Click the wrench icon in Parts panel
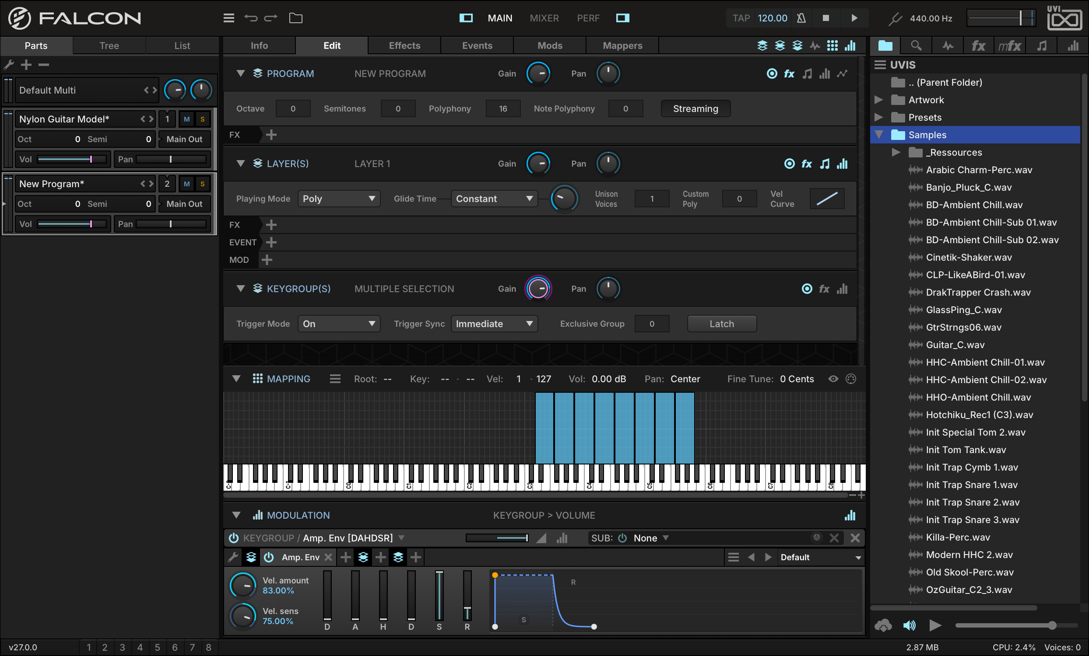This screenshot has width=1089, height=656. coord(9,65)
